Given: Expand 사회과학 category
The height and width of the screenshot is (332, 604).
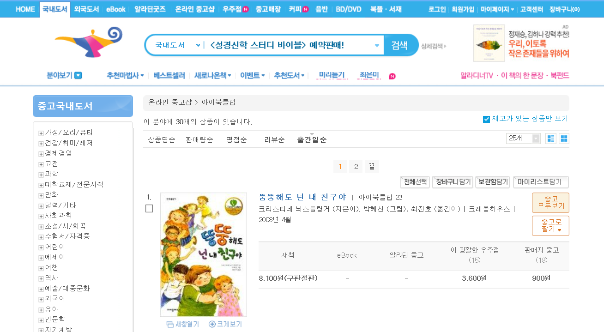Looking at the screenshot, I should (41, 216).
